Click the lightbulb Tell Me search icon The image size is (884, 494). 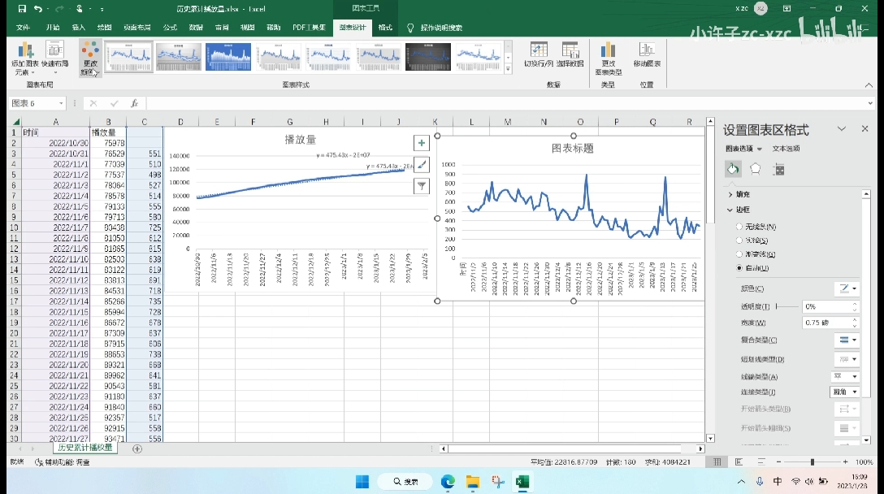[409, 28]
